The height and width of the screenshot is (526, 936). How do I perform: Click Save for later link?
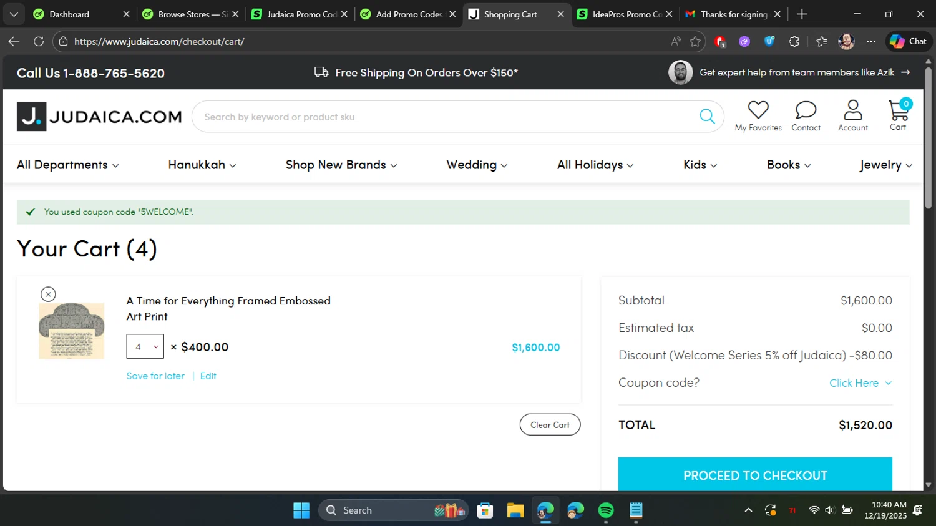(155, 376)
